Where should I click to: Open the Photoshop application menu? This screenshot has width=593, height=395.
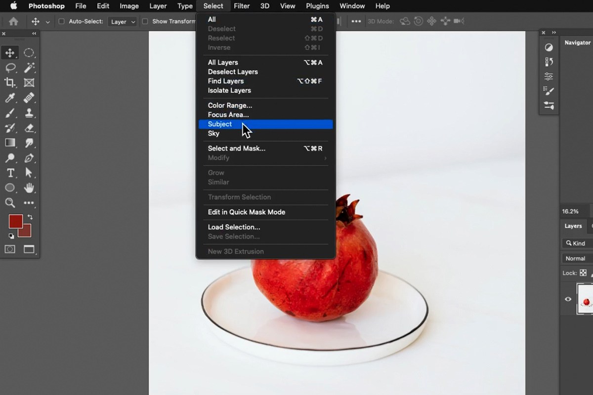pos(46,6)
